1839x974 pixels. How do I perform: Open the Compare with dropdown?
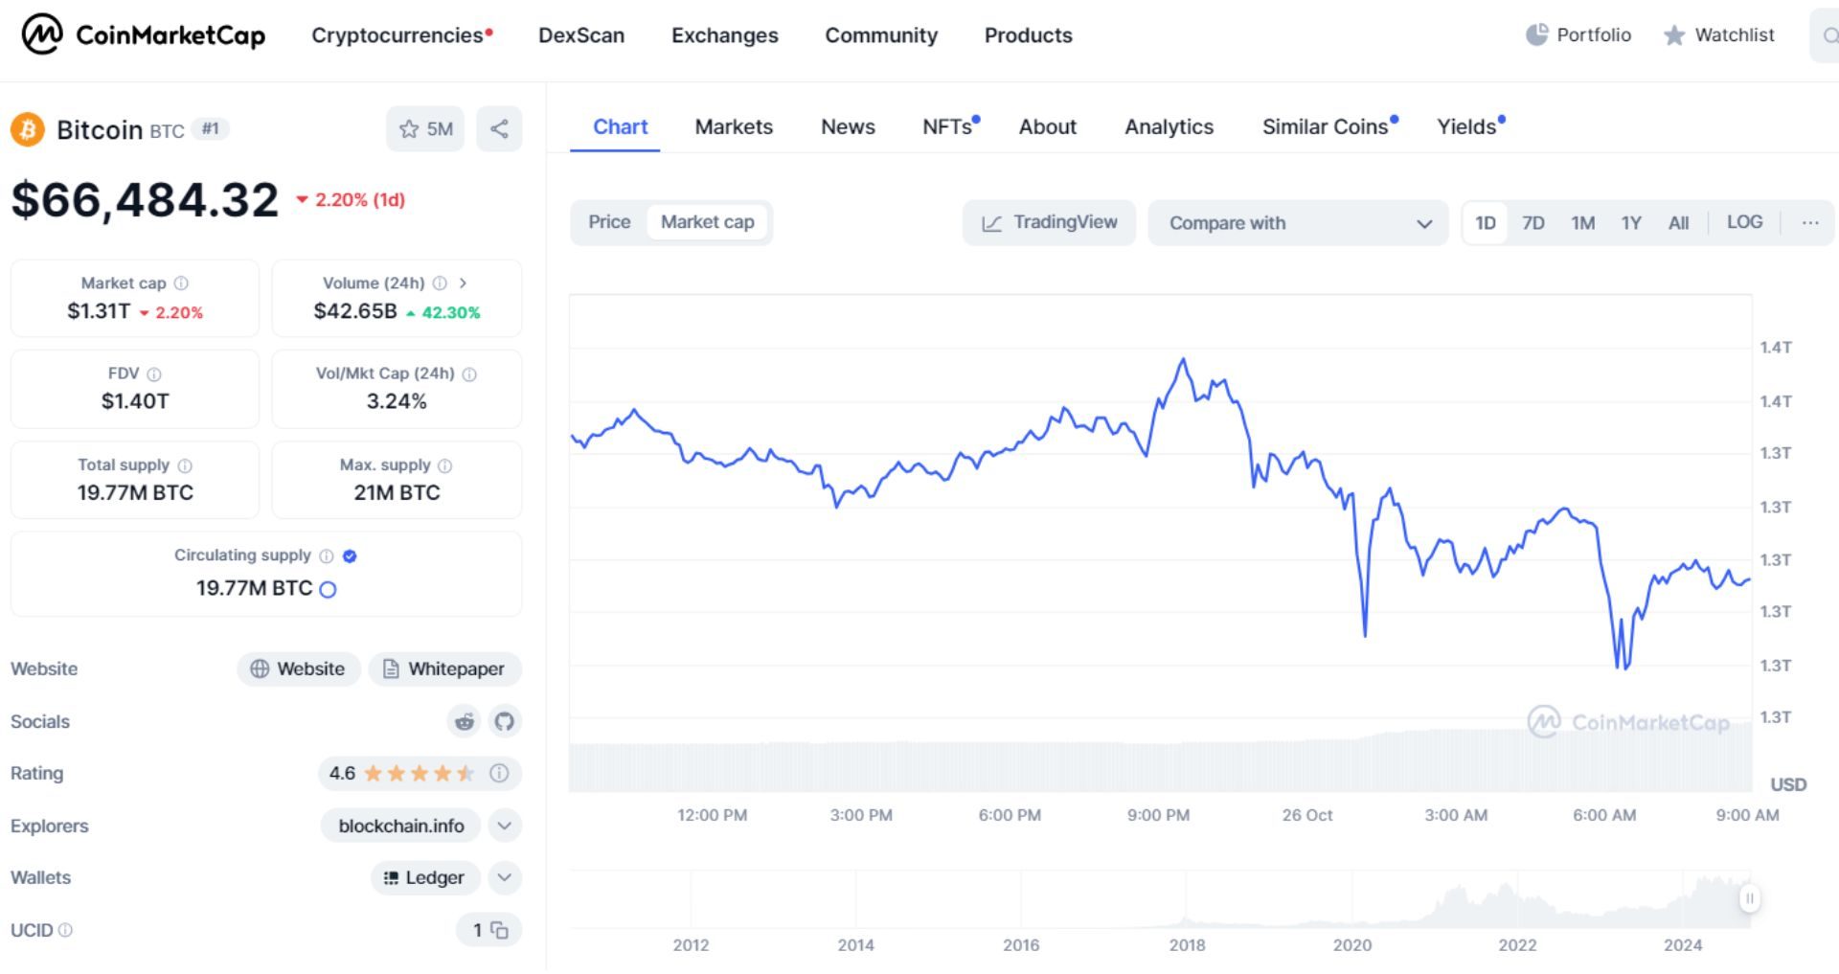(x=1298, y=222)
